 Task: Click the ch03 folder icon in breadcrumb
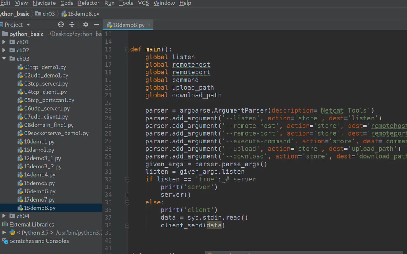tap(38, 14)
